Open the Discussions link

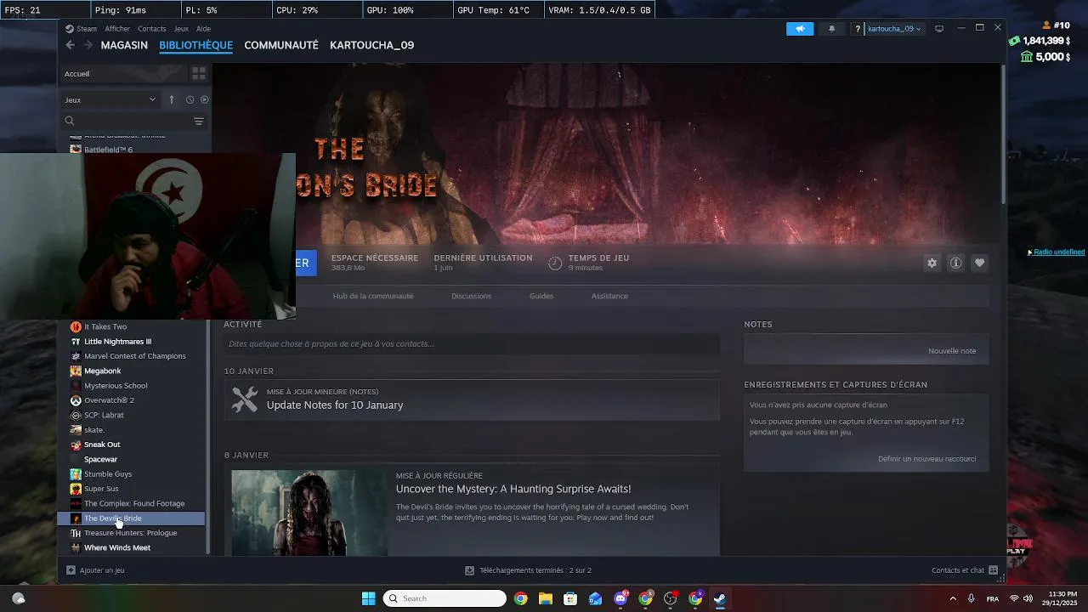(472, 296)
